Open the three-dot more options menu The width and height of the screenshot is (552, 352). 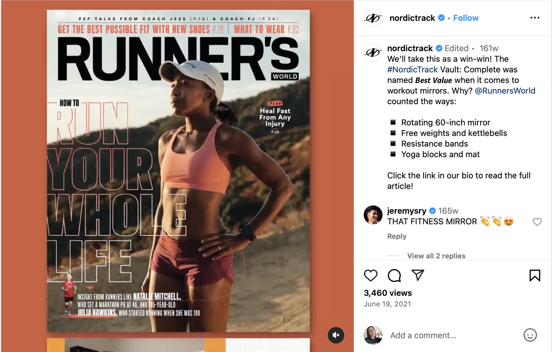pyautogui.click(x=535, y=18)
